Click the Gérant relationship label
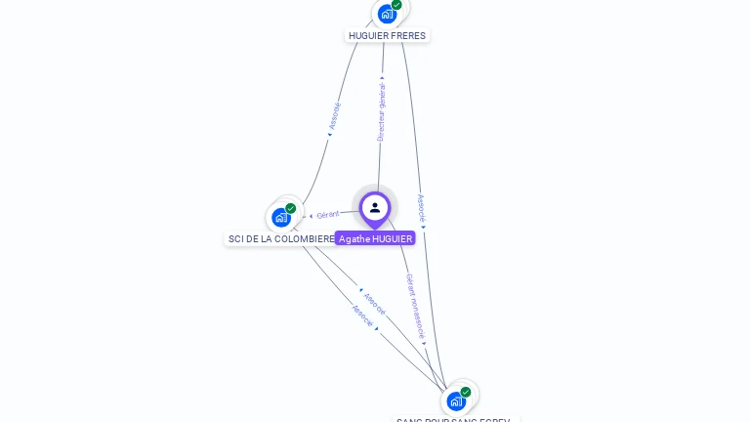This screenshot has width=750, height=422. (328, 215)
